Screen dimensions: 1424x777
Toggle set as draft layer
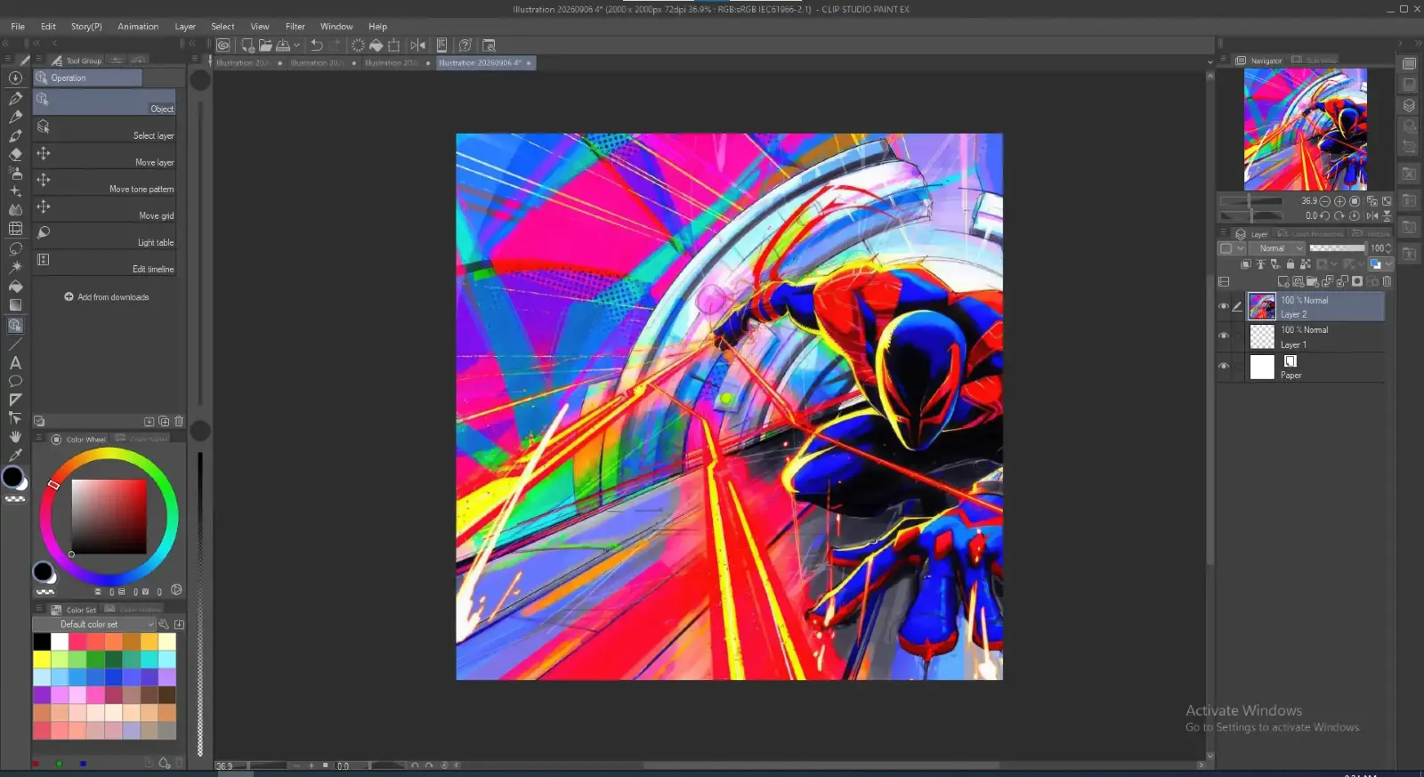[x=1275, y=264]
